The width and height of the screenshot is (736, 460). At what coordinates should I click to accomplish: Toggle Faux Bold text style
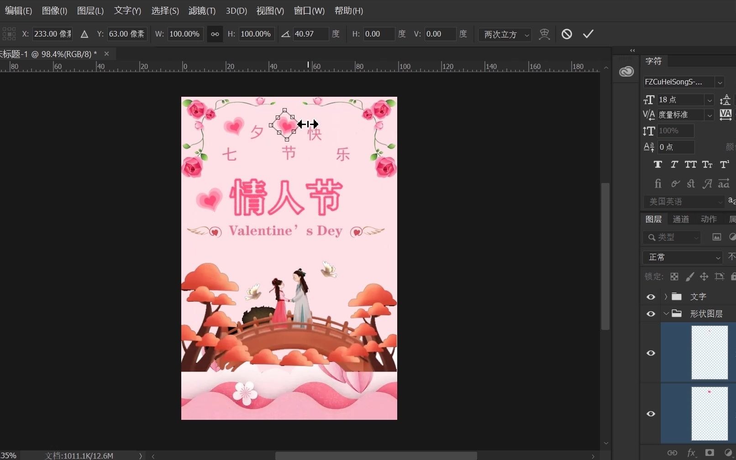pos(658,164)
